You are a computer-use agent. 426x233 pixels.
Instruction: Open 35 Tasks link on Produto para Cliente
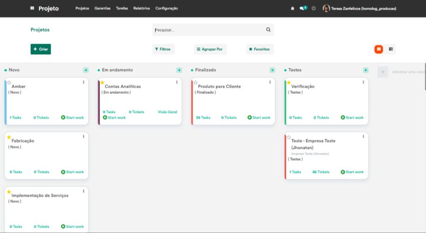click(203, 118)
